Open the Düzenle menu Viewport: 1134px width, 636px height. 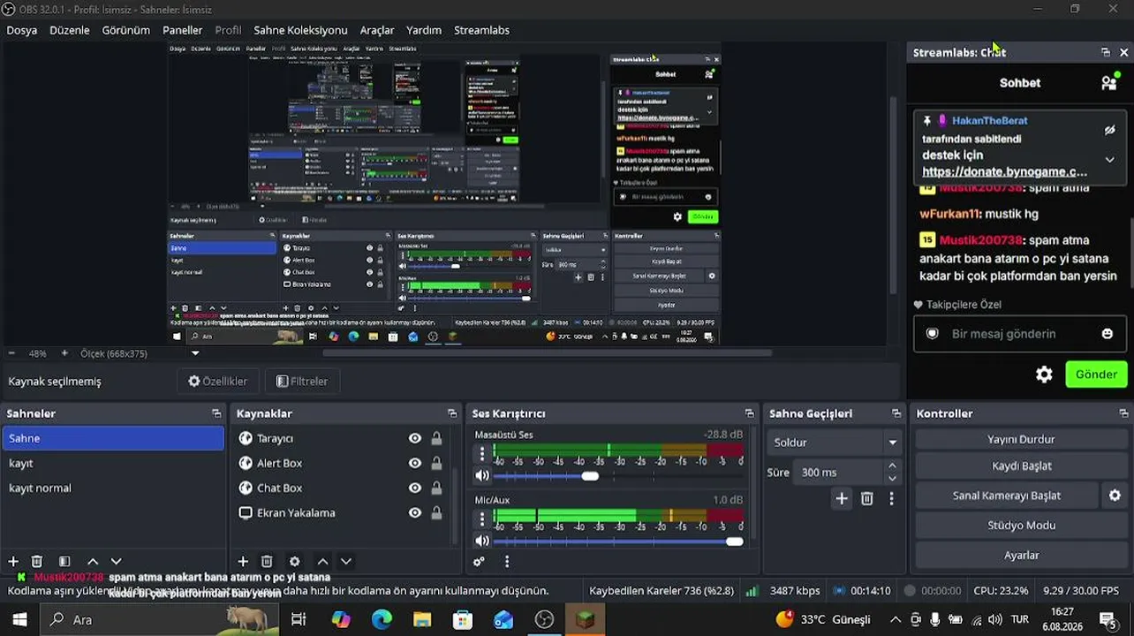coord(70,30)
